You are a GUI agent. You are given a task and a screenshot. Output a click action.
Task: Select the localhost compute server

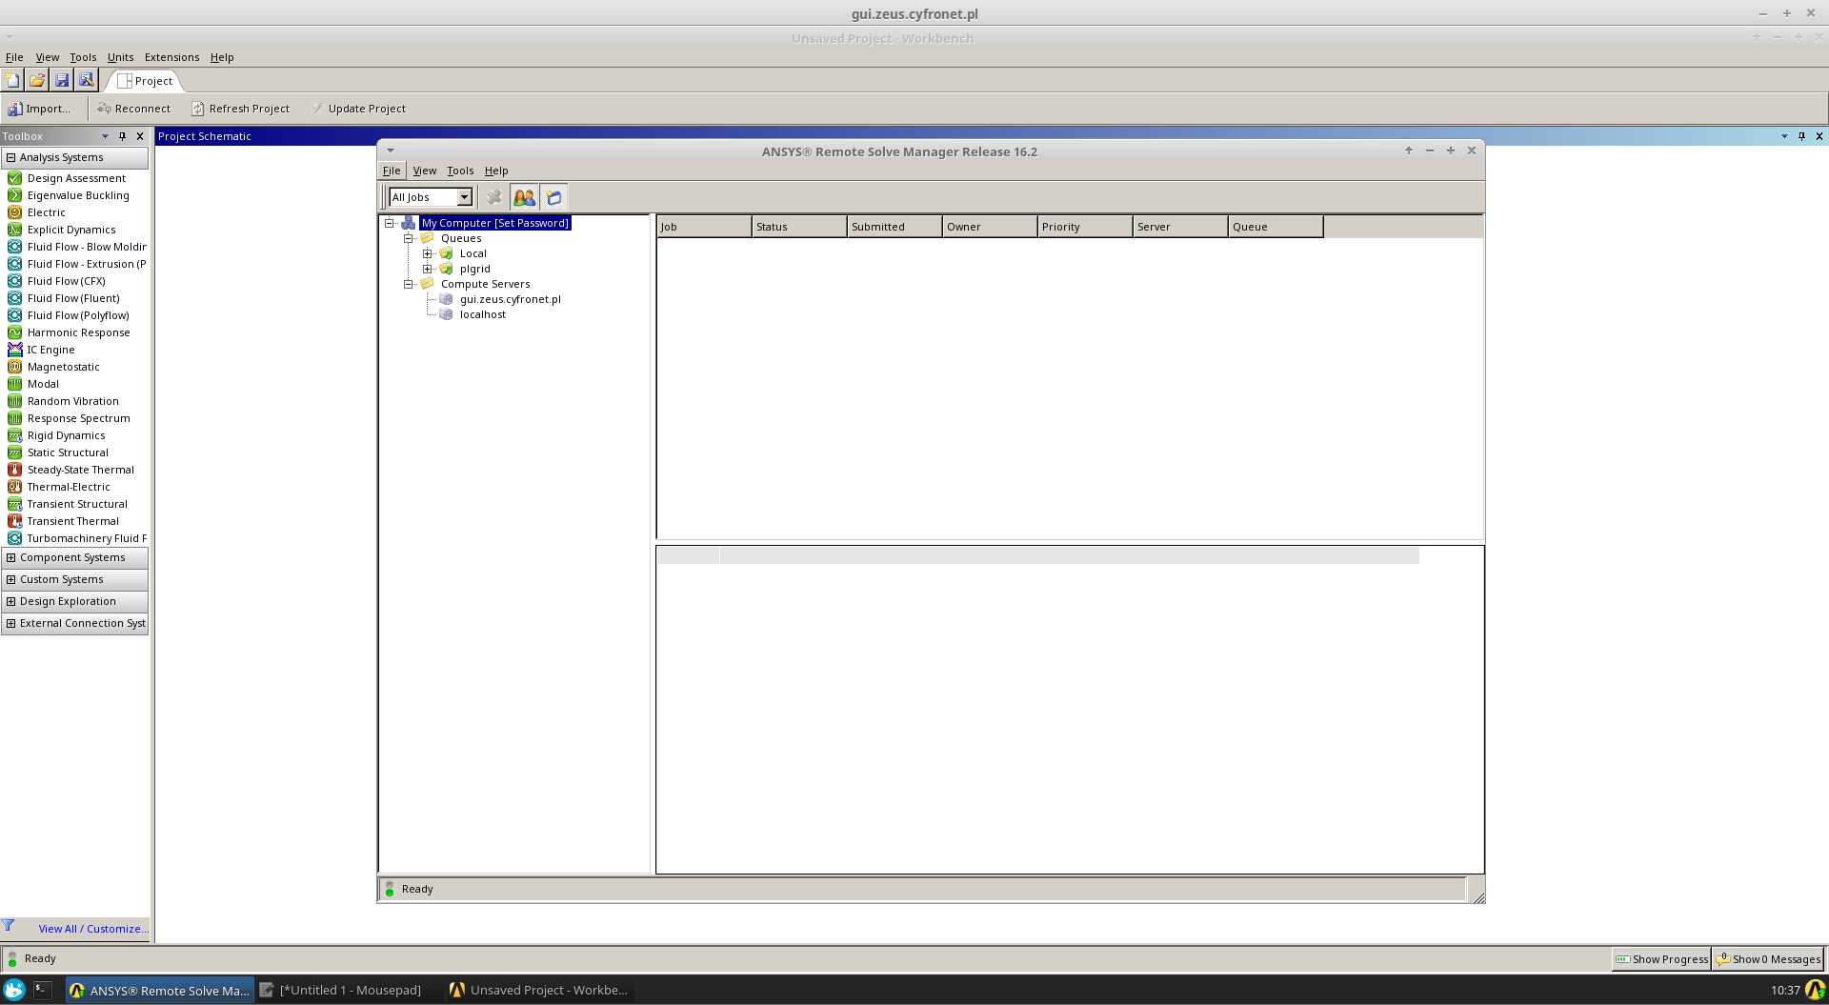482,314
